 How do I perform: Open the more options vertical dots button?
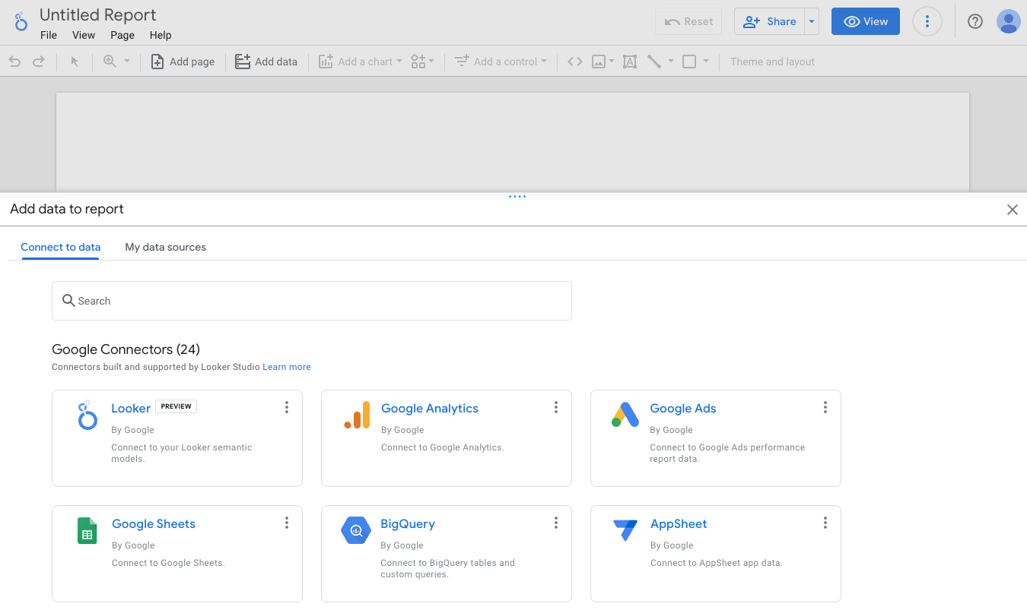click(927, 21)
